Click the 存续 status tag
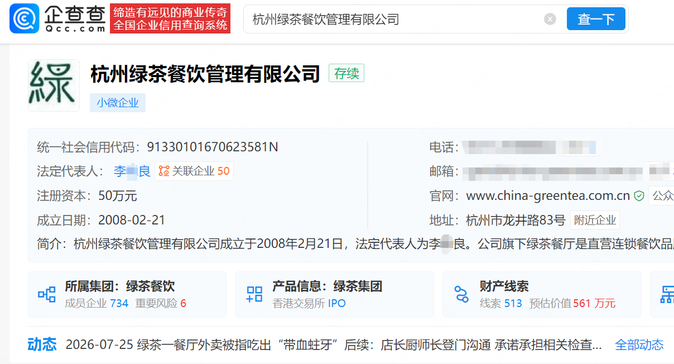 point(346,73)
